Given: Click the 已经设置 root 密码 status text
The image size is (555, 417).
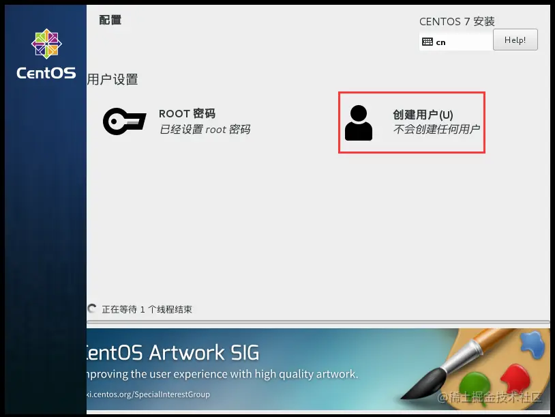Looking at the screenshot, I should pyautogui.click(x=205, y=129).
